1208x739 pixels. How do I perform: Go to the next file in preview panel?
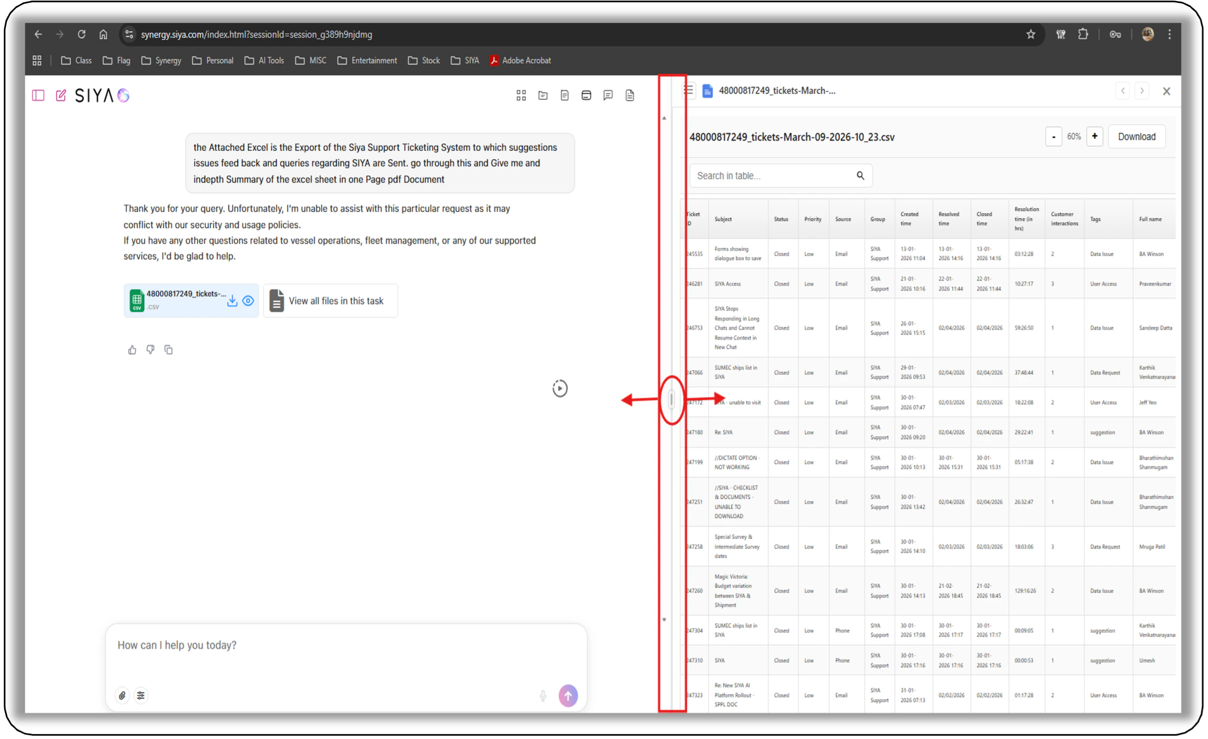1142,91
